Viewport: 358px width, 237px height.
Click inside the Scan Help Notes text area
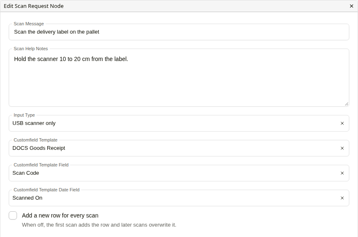tap(179, 78)
